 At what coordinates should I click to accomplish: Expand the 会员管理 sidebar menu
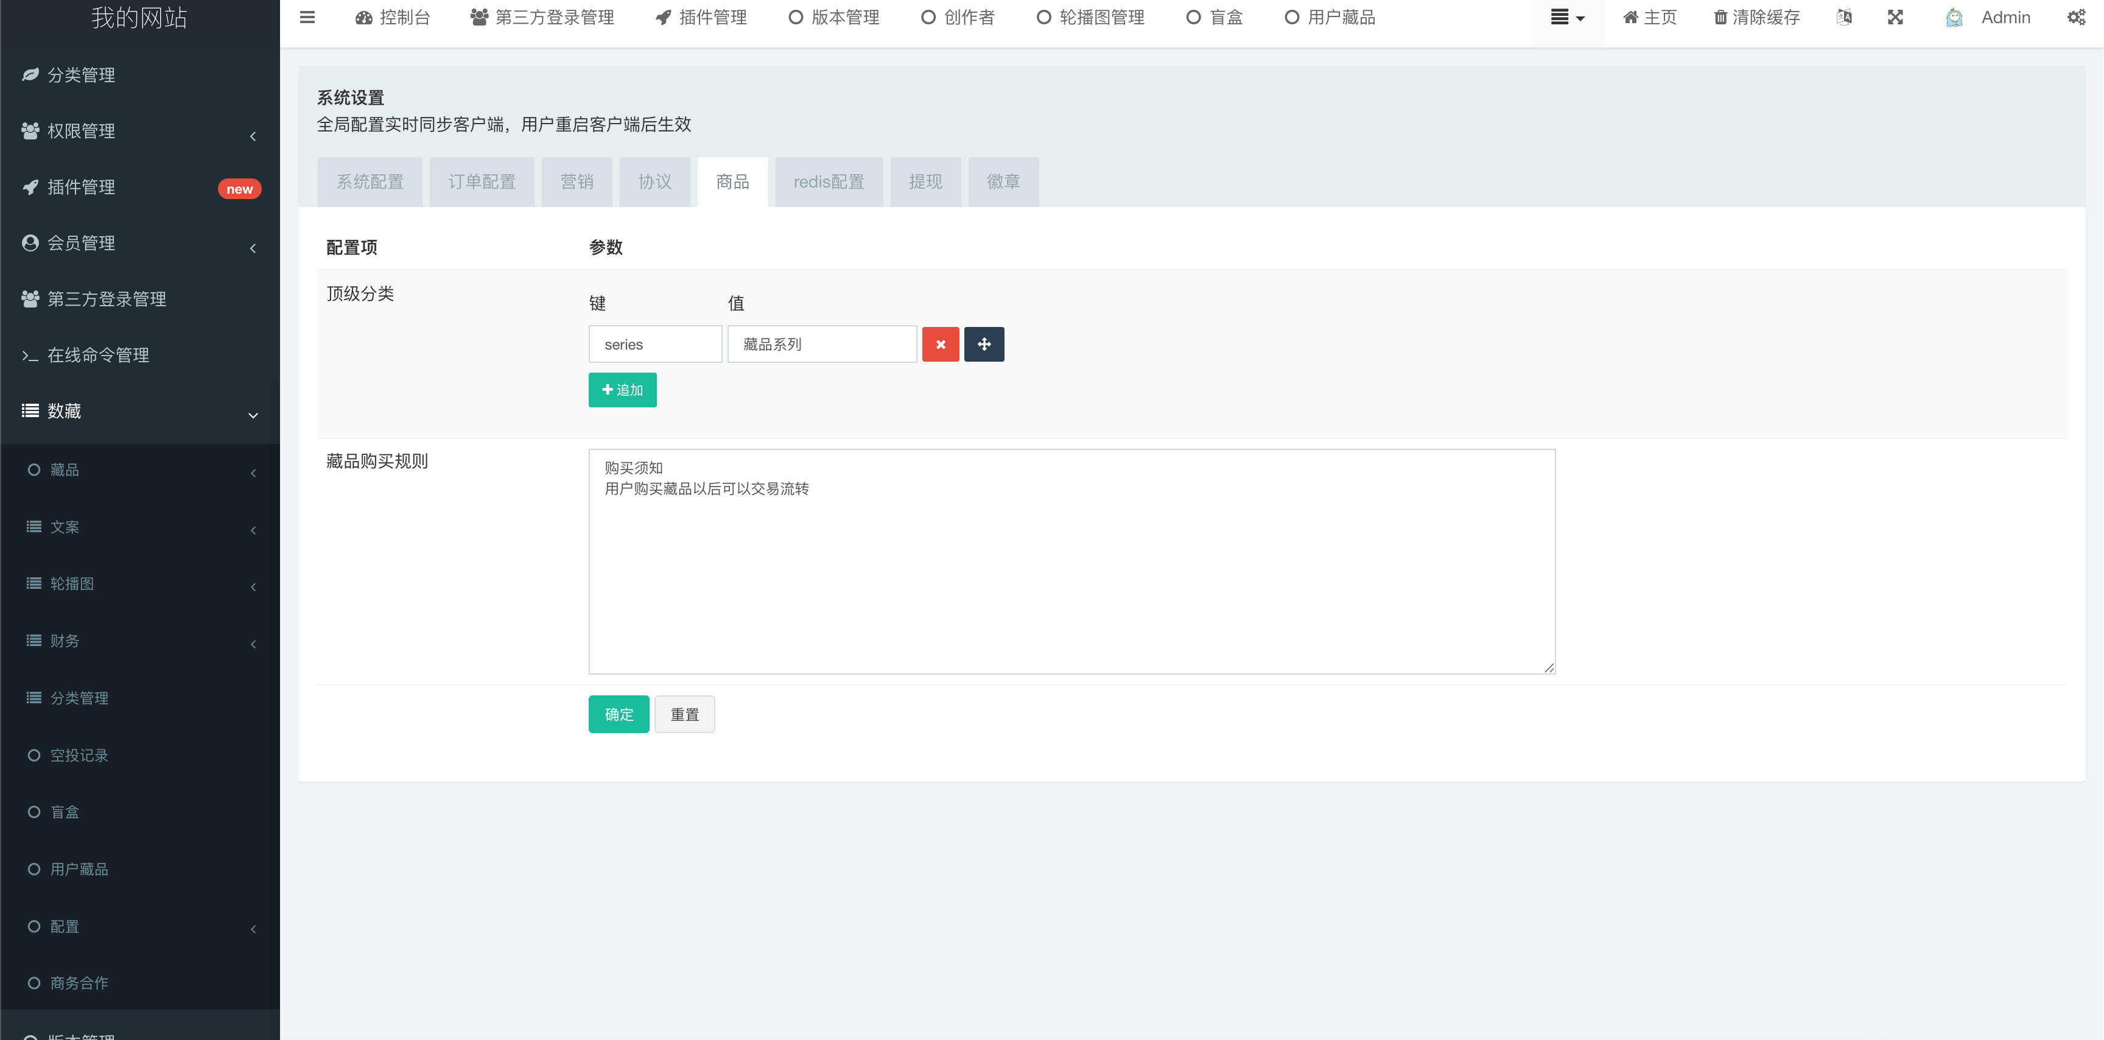coord(139,242)
